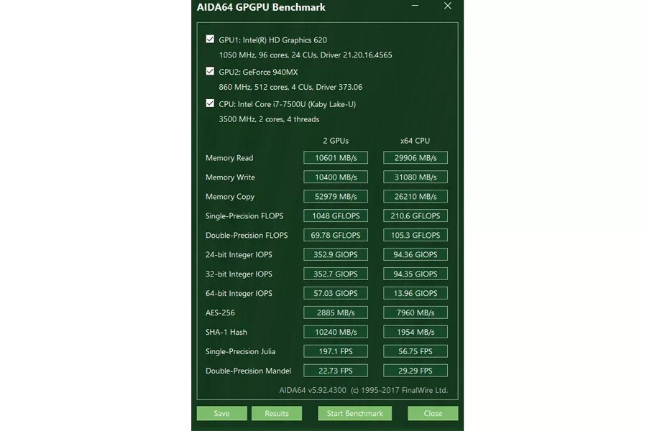Select the GPU AES-256 value 2885 MB/s
Viewport: 647px width, 431px height.
coord(336,312)
